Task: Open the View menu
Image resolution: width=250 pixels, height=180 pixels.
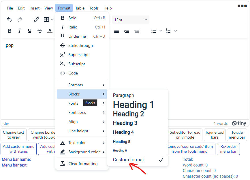Action: click(49, 8)
